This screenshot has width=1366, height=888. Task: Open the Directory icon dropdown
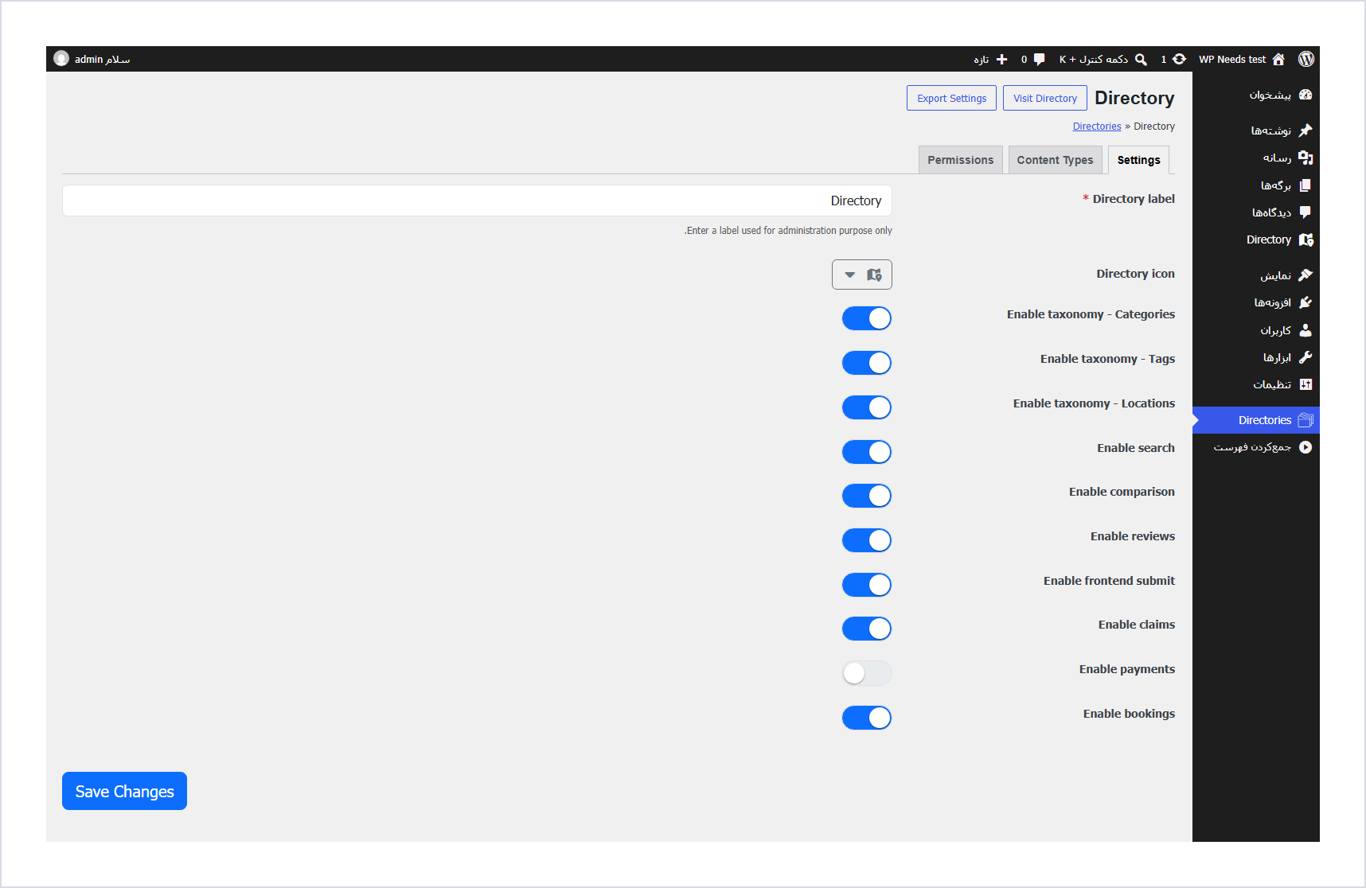pos(862,275)
